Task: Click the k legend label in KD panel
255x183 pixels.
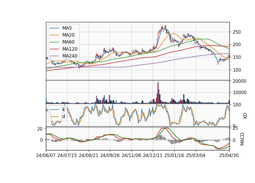Action: (x=63, y=110)
